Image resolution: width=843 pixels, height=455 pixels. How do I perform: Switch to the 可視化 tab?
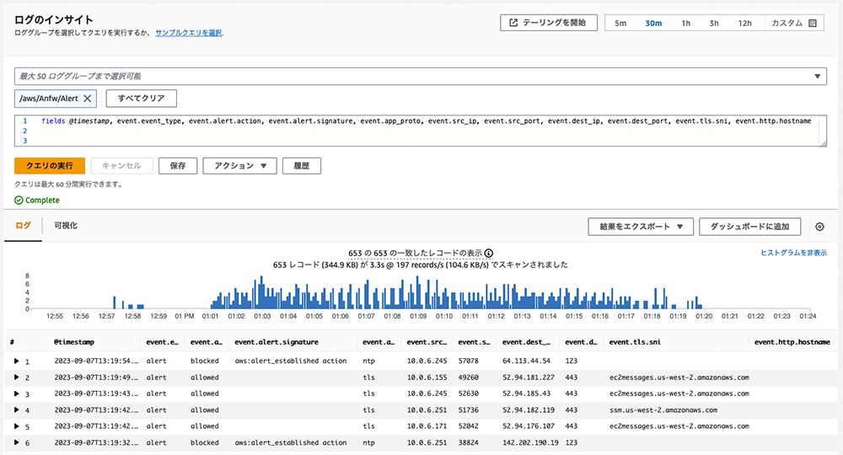click(x=66, y=226)
